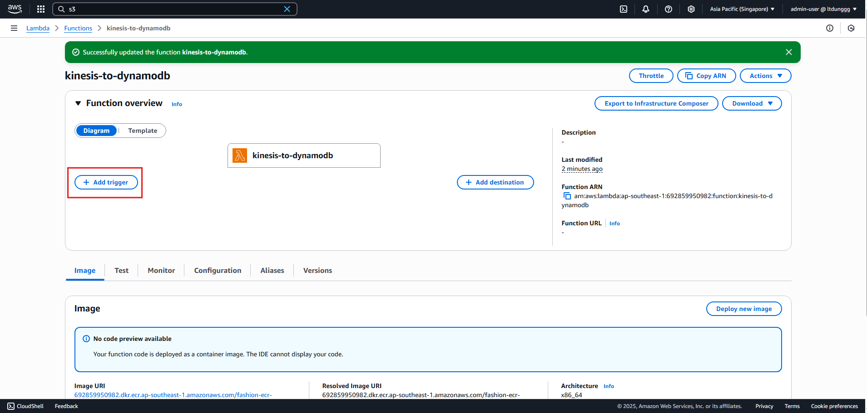Click Add destination button

[x=495, y=182]
